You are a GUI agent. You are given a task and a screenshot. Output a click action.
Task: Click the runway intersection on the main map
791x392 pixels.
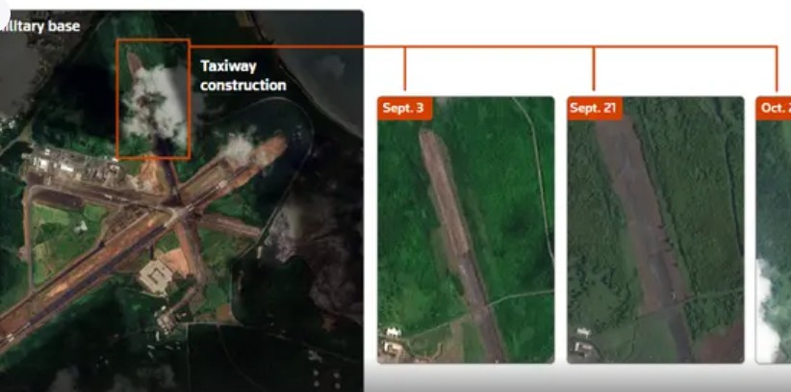tap(173, 207)
